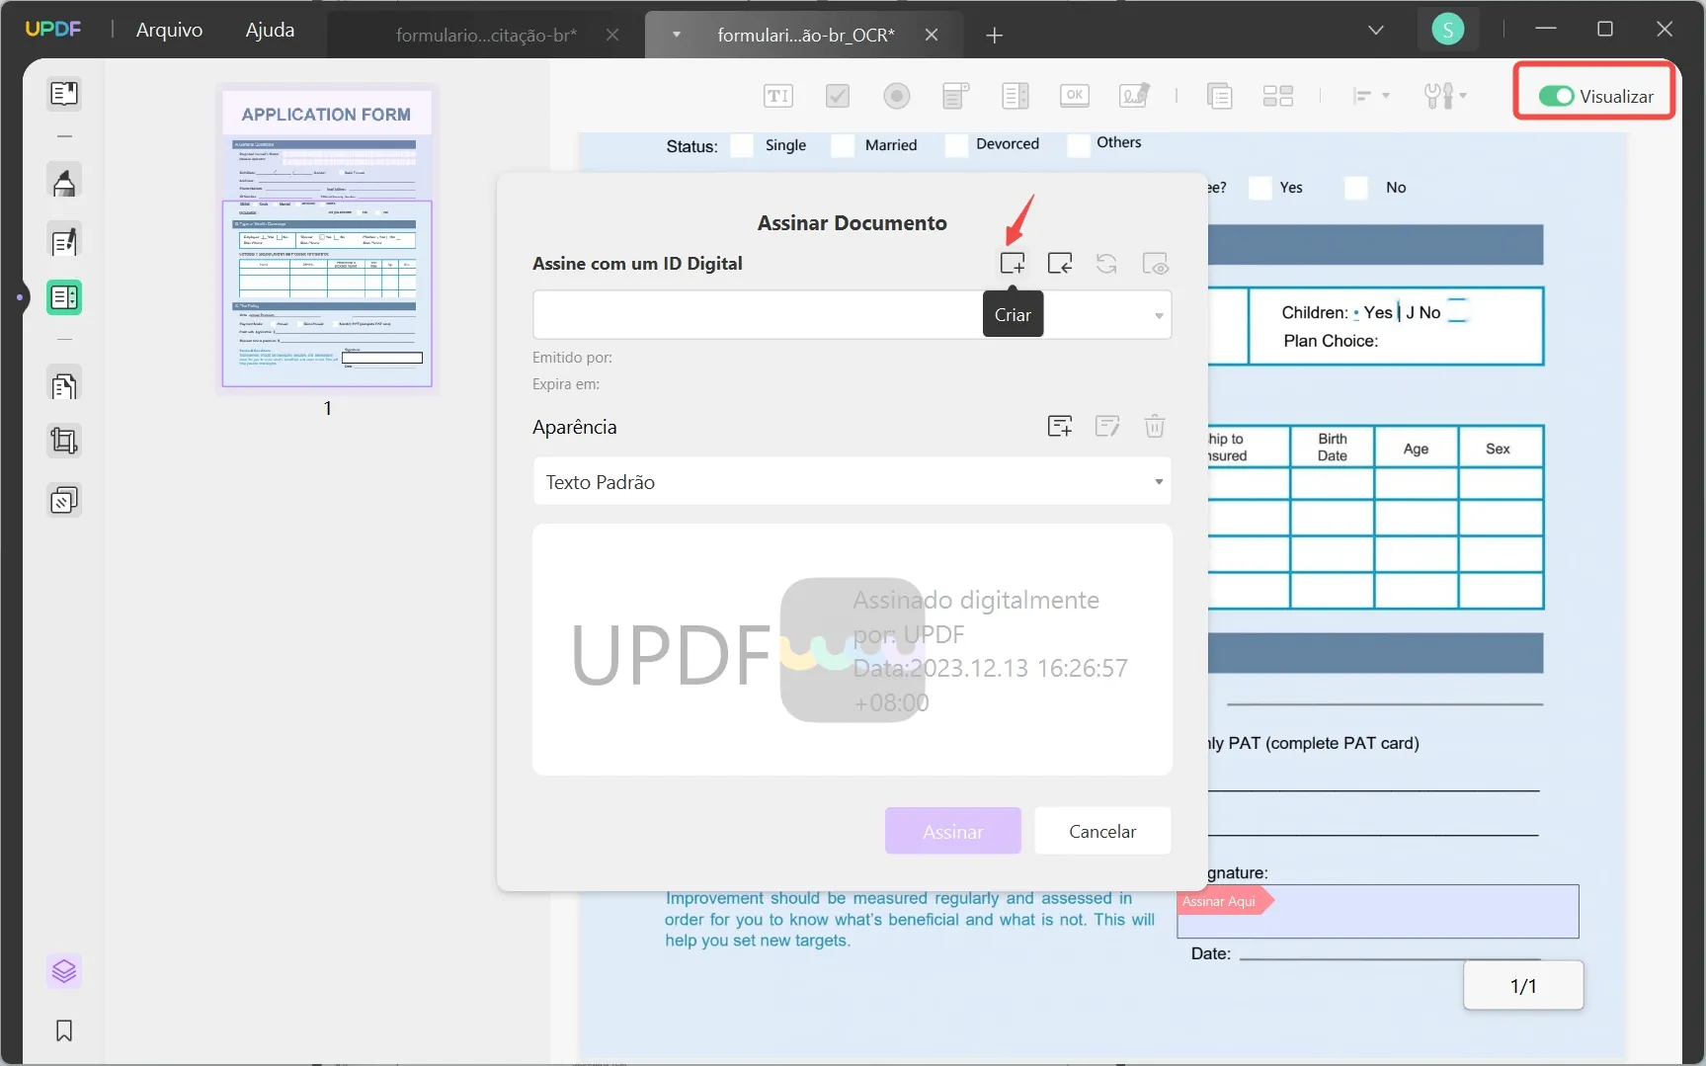1706x1066 pixels.
Task: Select the Dropdown form tool
Action: pyautogui.click(x=955, y=96)
